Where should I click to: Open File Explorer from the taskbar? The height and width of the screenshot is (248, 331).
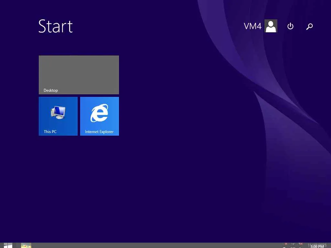pos(26,246)
